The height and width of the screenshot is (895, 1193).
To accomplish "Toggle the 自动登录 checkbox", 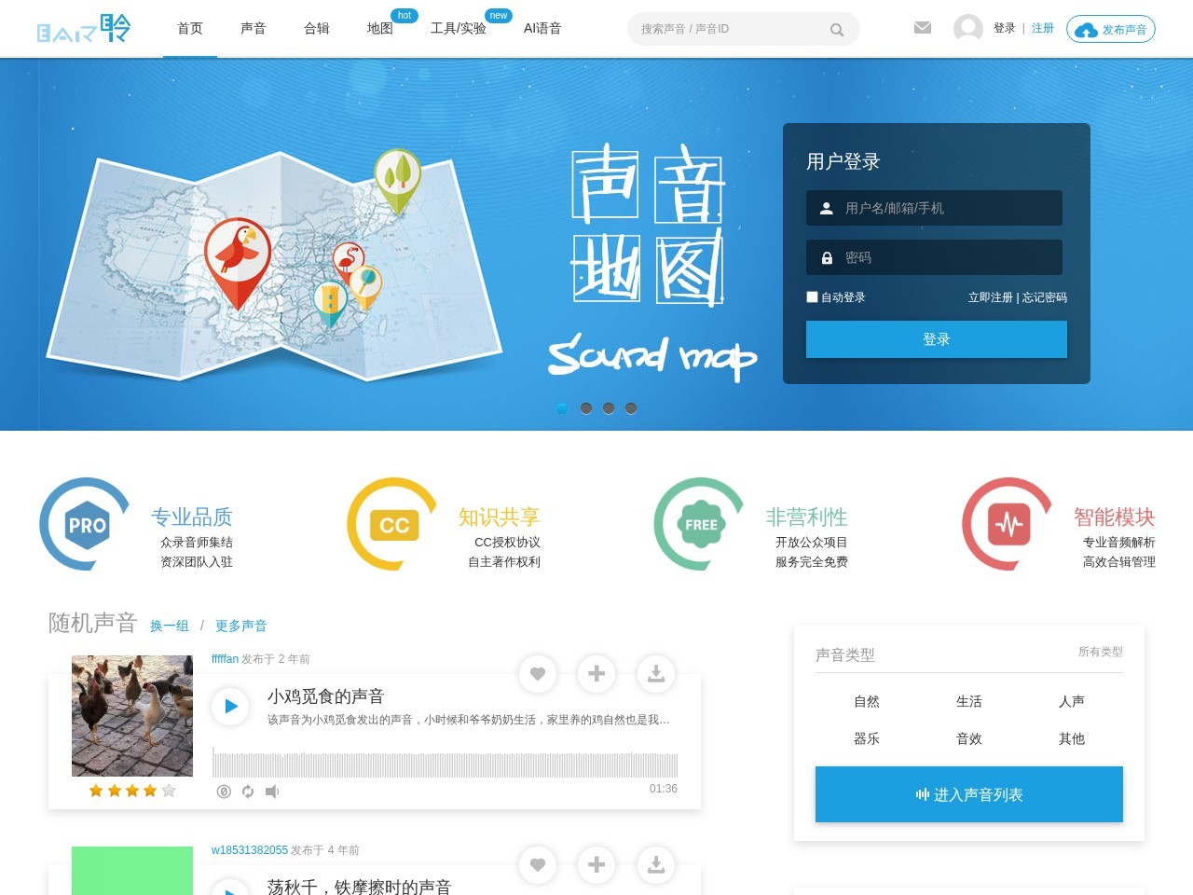I will pyautogui.click(x=812, y=296).
